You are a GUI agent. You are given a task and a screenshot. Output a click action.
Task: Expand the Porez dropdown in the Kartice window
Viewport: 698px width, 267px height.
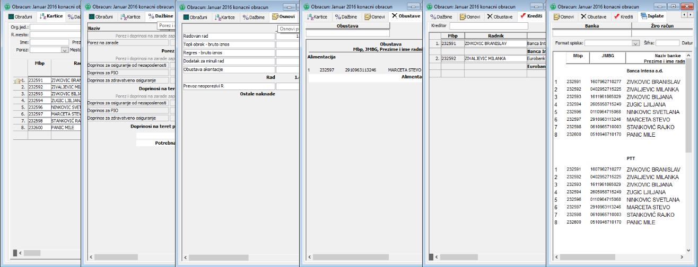click(65, 50)
